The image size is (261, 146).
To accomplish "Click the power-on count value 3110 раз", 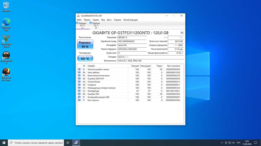I will 176,49.
